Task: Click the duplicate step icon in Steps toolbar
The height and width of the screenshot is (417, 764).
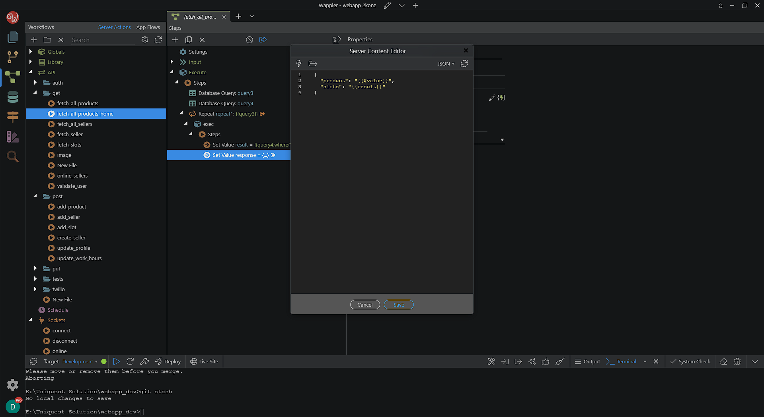Action: [189, 40]
